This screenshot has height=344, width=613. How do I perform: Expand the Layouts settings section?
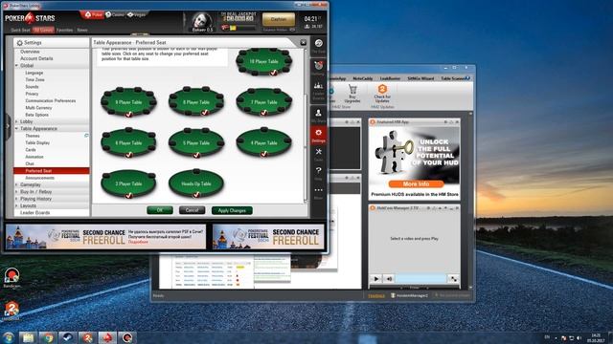[17, 206]
